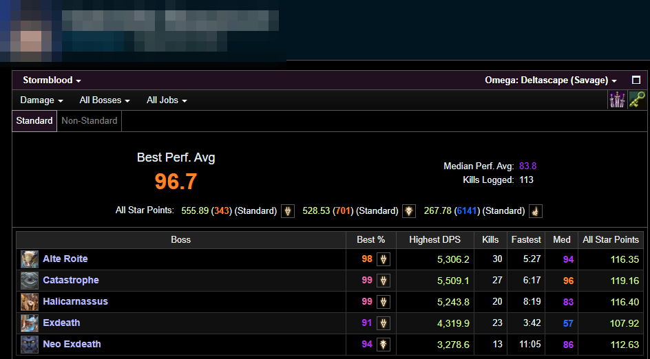Click Neo Exdeath median value 86

pos(568,345)
